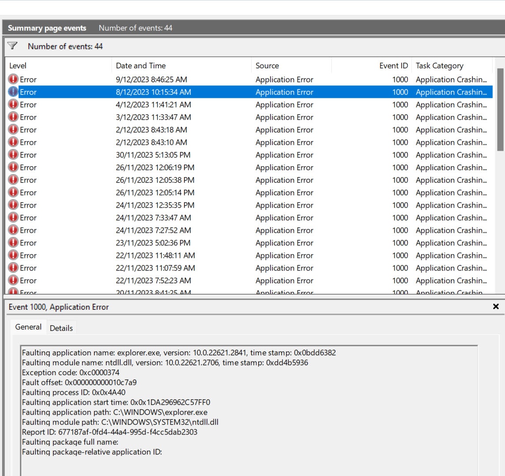Click error icon for 8/12/2023 10:15:34 AM event
The image size is (505, 476).
[13, 92]
